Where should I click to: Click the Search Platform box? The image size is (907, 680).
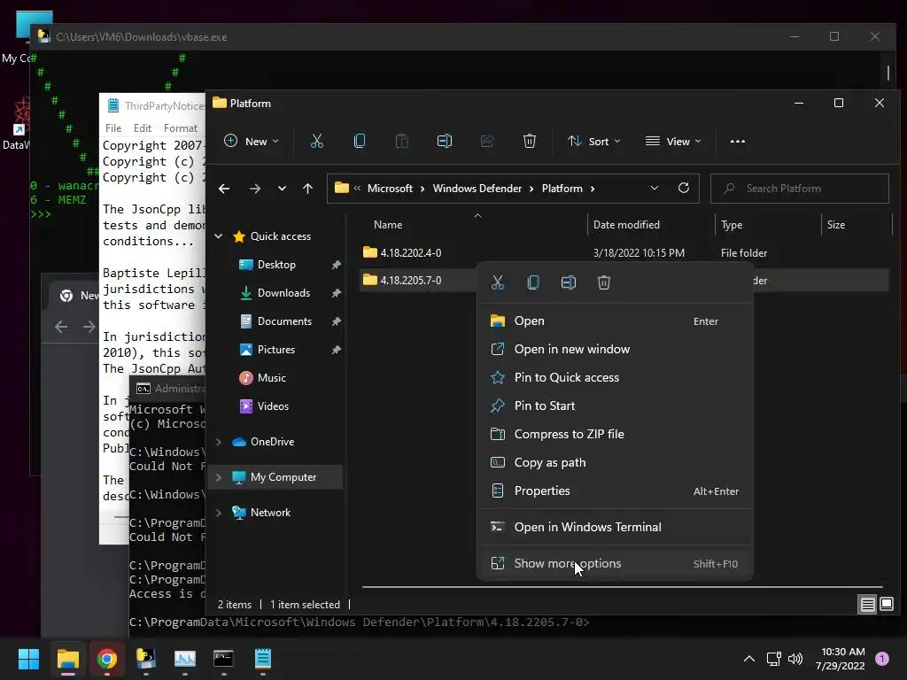pyautogui.click(x=800, y=189)
